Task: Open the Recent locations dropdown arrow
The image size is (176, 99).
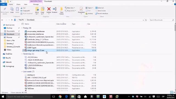Action: point(9,20)
